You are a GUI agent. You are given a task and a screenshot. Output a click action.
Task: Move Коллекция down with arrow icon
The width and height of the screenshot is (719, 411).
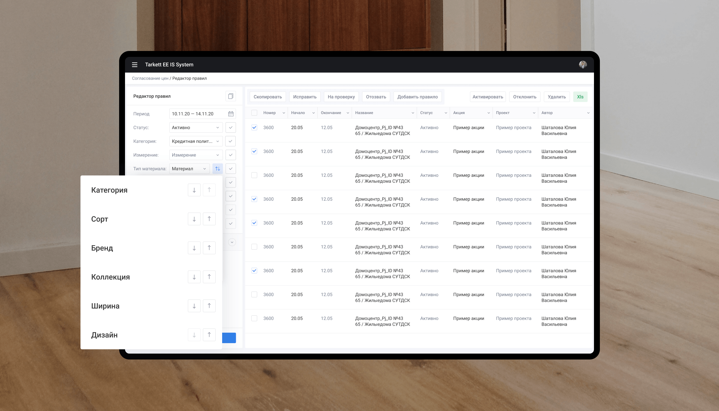click(194, 277)
